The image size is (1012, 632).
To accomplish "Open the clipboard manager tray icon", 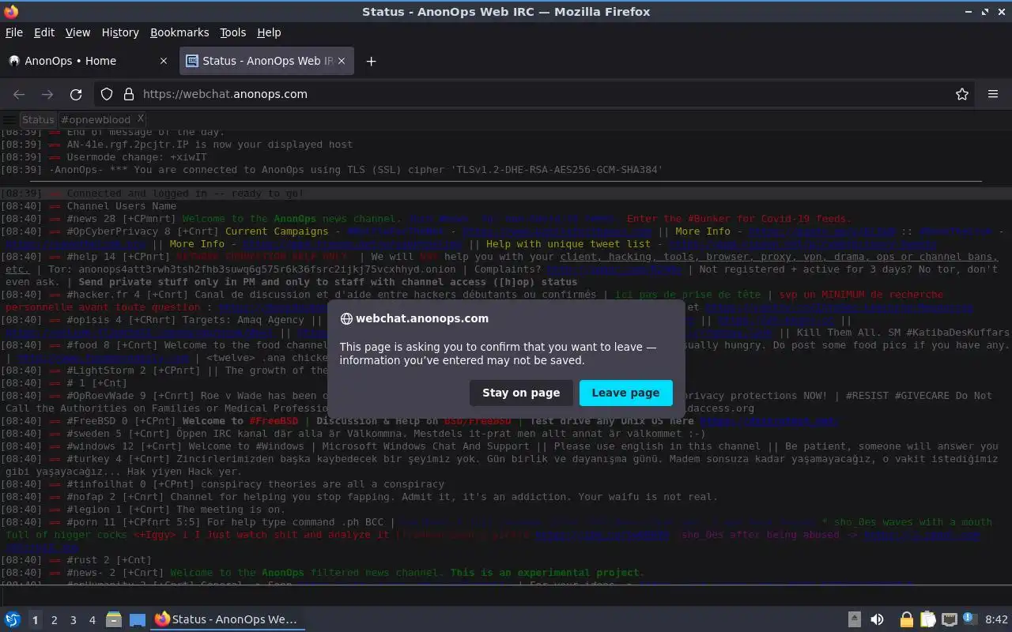I will click(x=928, y=619).
